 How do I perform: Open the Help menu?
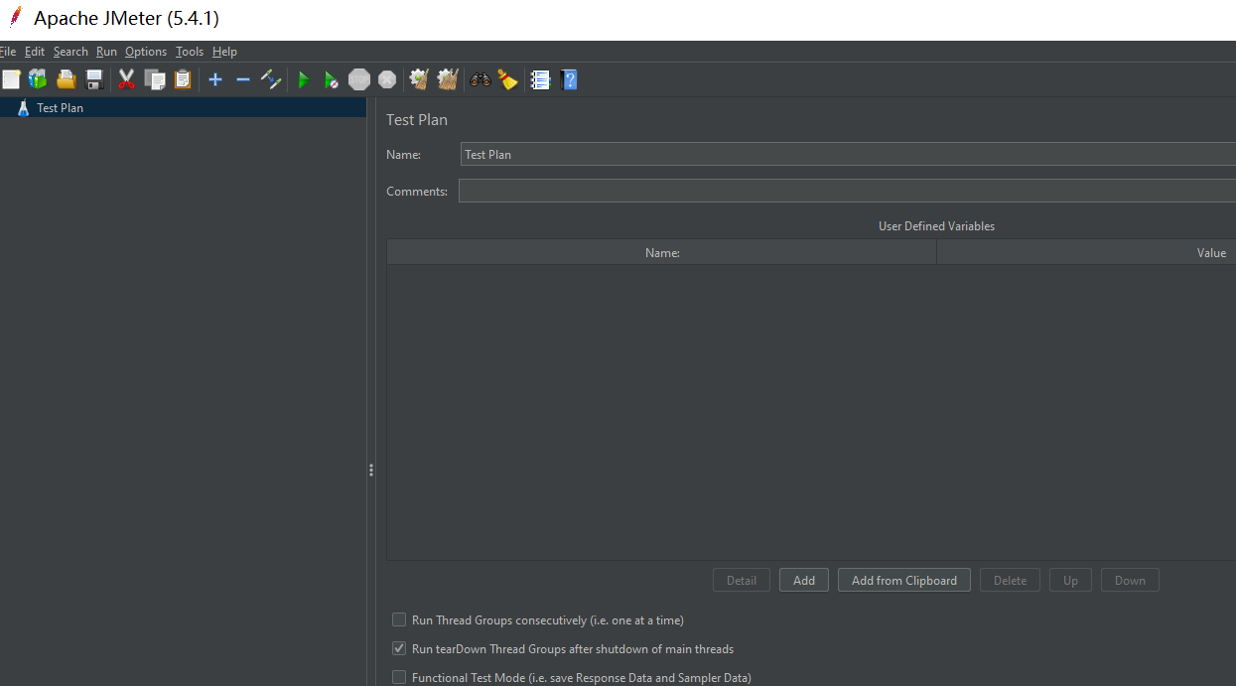pyautogui.click(x=224, y=52)
